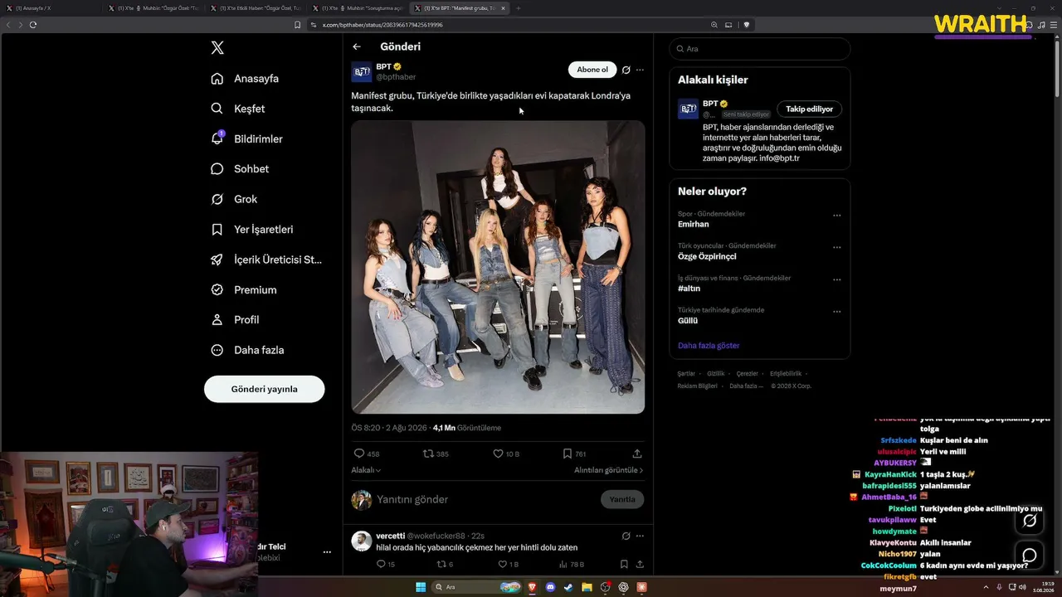Share vercetti's comment
1062x597 pixels.
(x=640, y=565)
